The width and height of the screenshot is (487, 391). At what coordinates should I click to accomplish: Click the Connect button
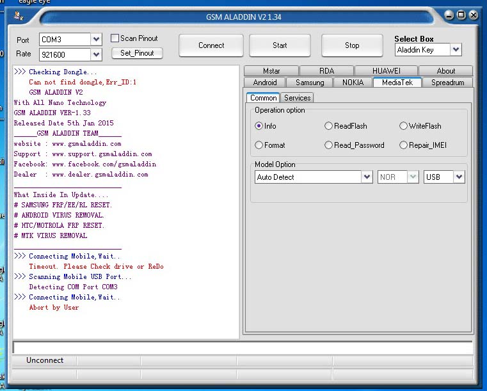click(211, 45)
